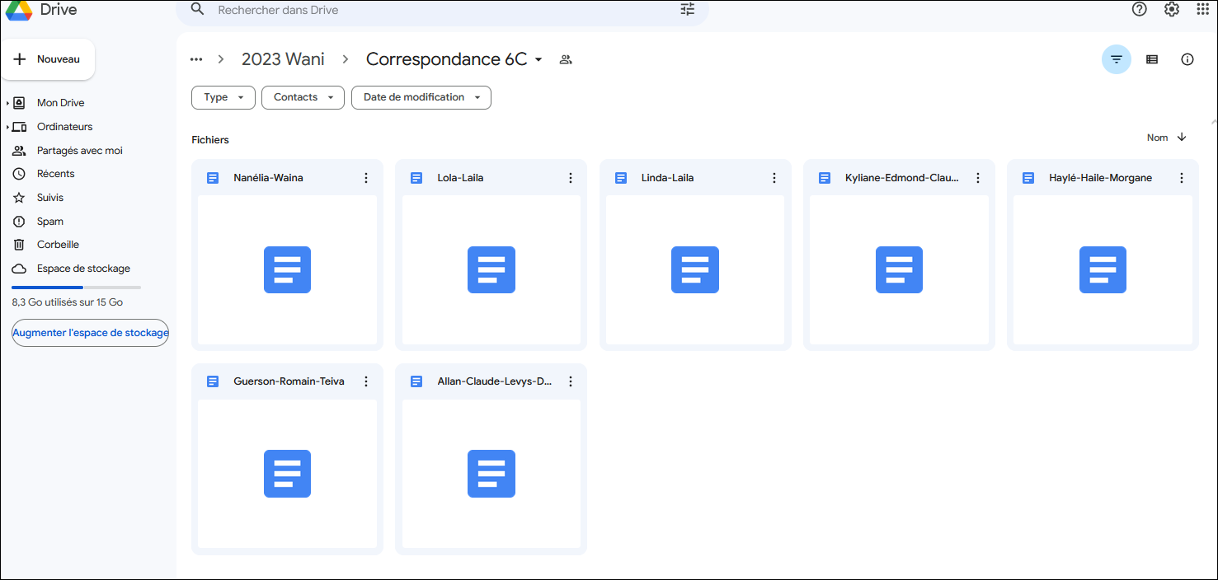Open the Type filter dropdown

coord(223,97)
